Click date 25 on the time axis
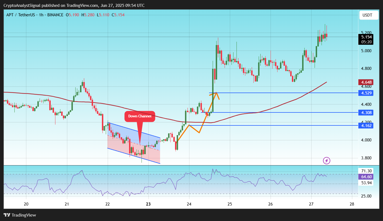The height and width of the screenshot is (221, 383). 230,204
